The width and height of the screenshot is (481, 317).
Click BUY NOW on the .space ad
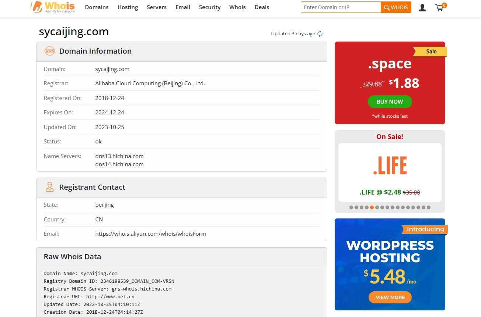[390, 102]
